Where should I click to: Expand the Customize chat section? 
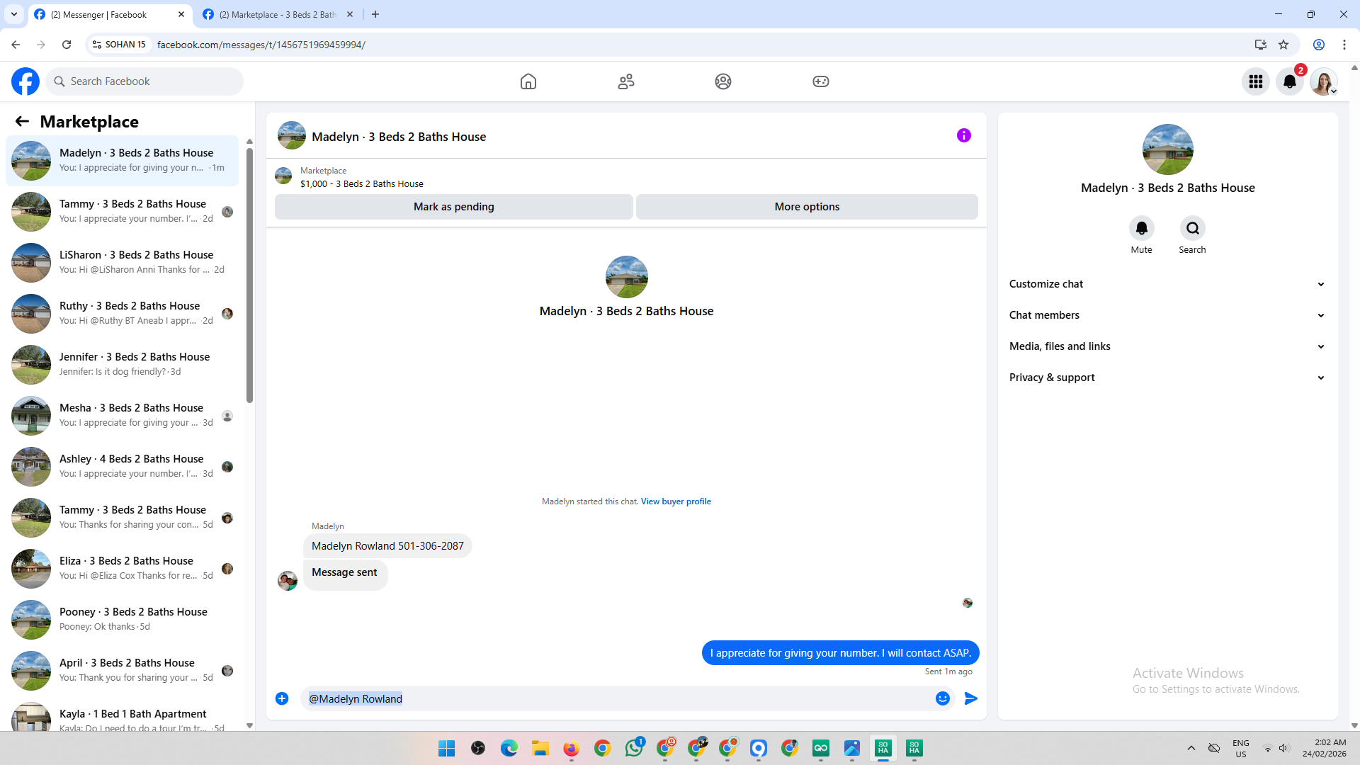coord(1167,284)
